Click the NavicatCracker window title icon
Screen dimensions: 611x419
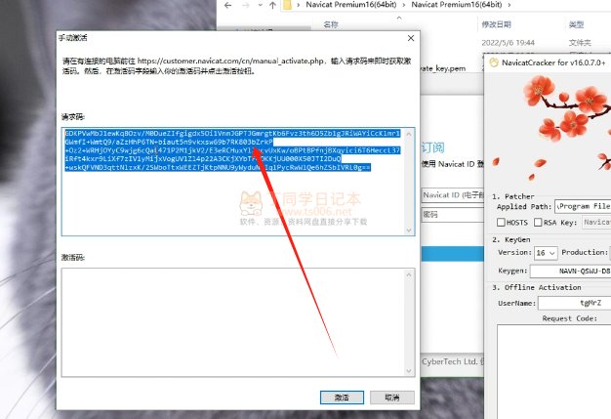[x=493, y=63]
